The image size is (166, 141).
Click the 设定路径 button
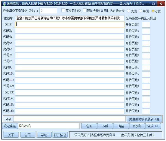coord(10,126)
